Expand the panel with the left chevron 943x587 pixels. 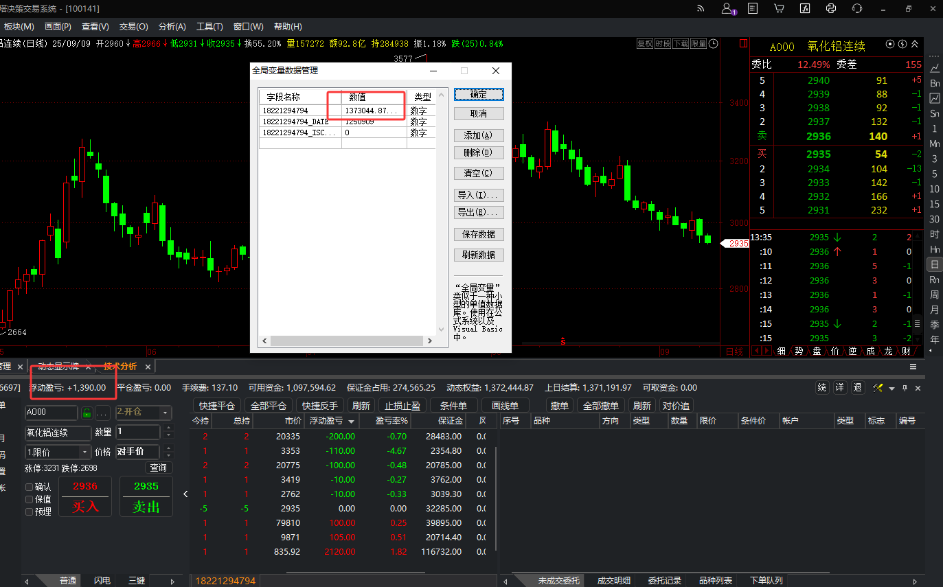185,494
